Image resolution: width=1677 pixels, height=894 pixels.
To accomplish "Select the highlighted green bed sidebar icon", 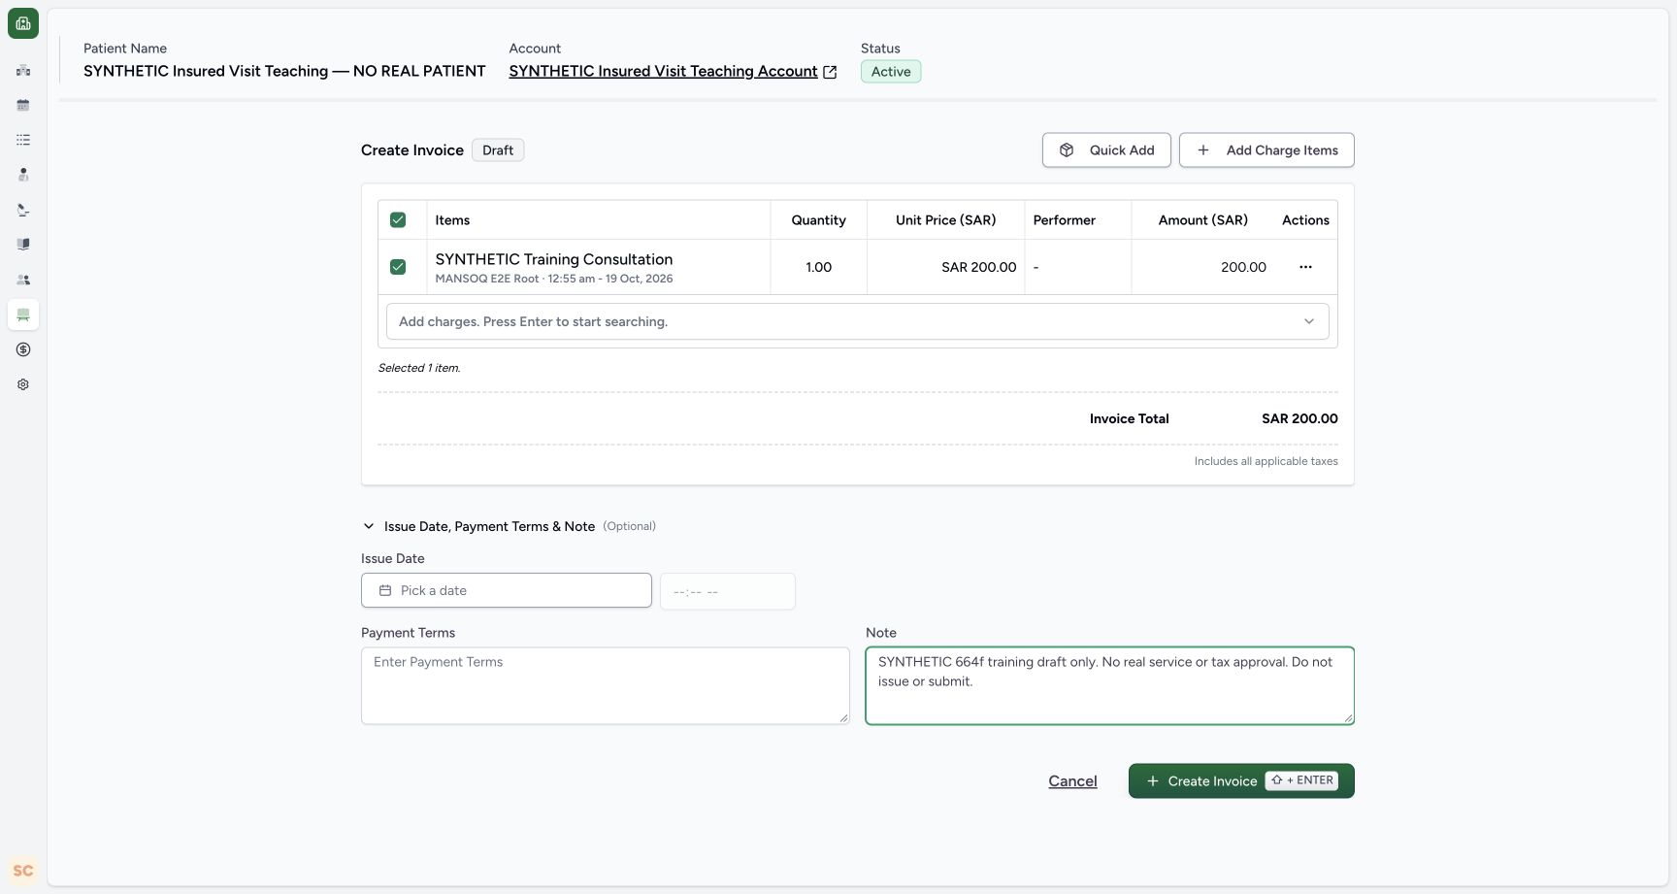I will click(23, 315).
